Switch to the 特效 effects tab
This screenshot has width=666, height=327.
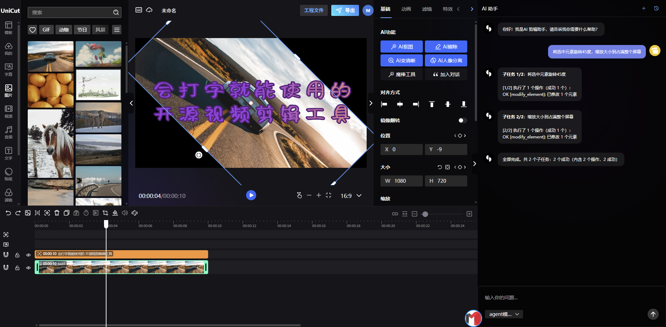(448, 9)
